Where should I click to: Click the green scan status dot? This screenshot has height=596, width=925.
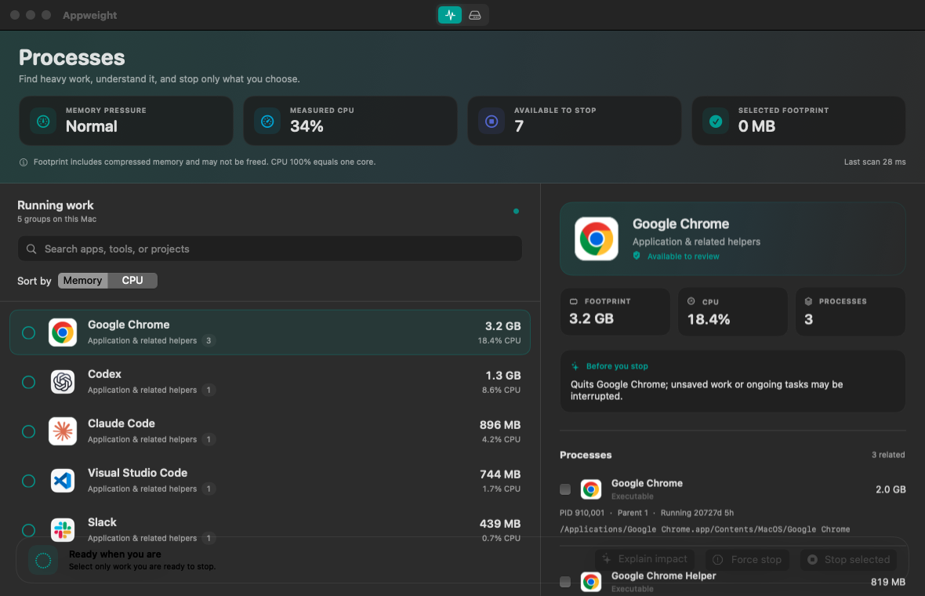(516, 211)
